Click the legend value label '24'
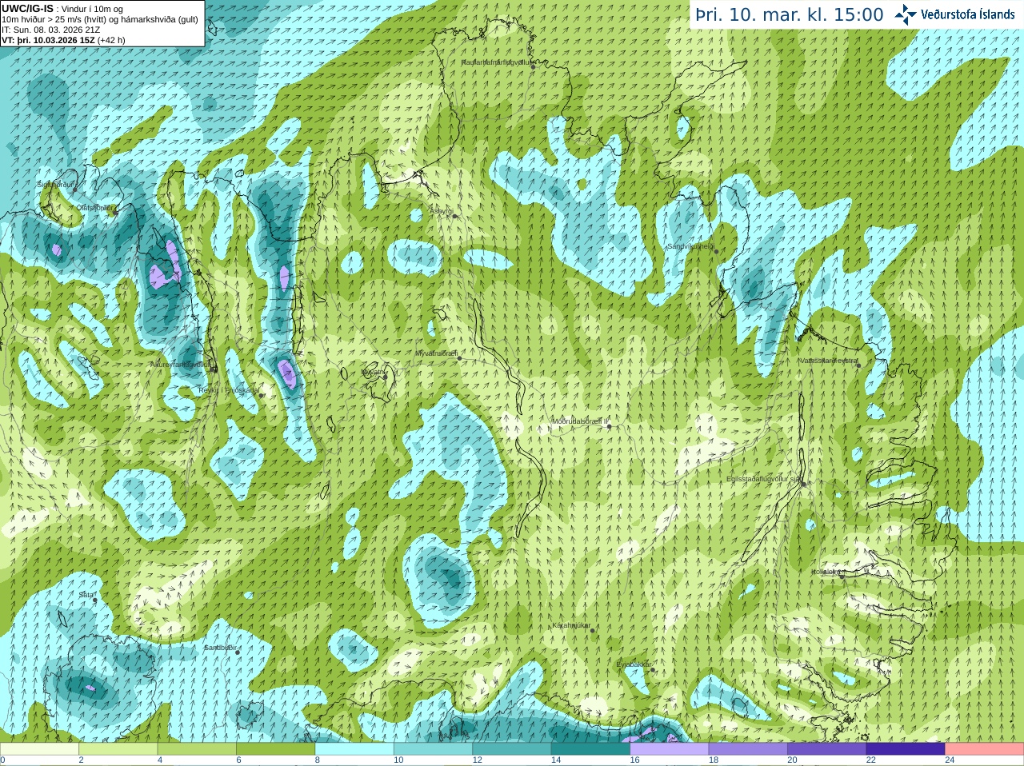The height and width of the screenshot is (766, 1024). [950, 760]
